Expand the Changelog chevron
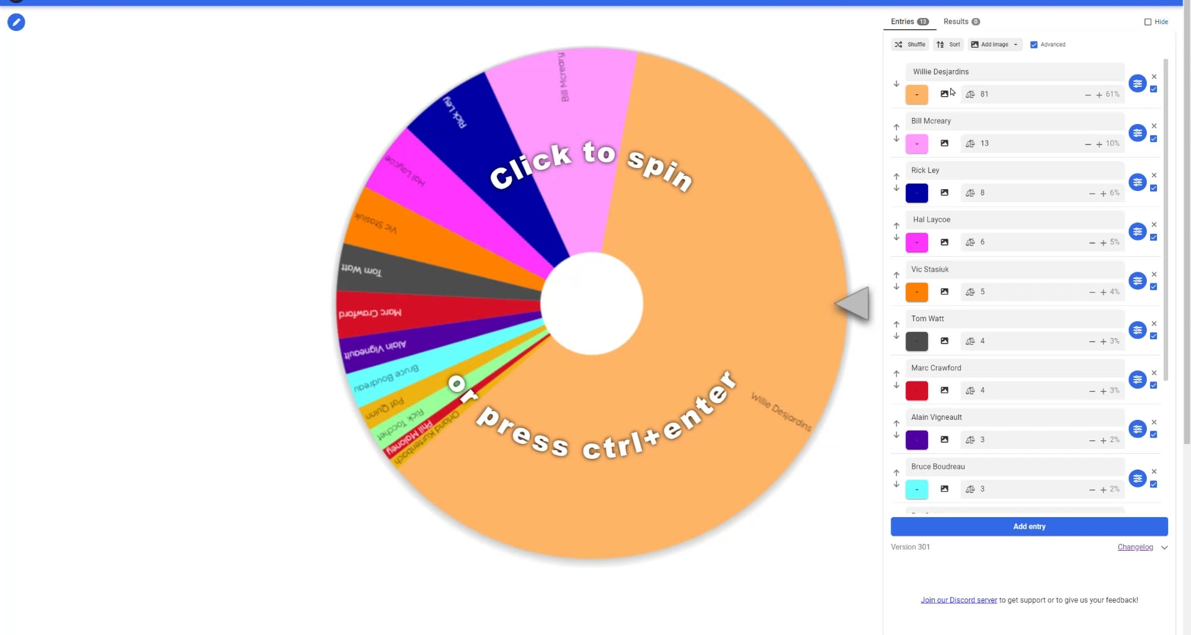 (1164, 548)
